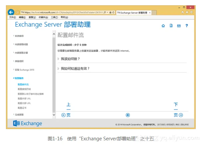Click the Exchange logo in footer
The height and width of the screenshot is (145, 203).
[27, 123]
